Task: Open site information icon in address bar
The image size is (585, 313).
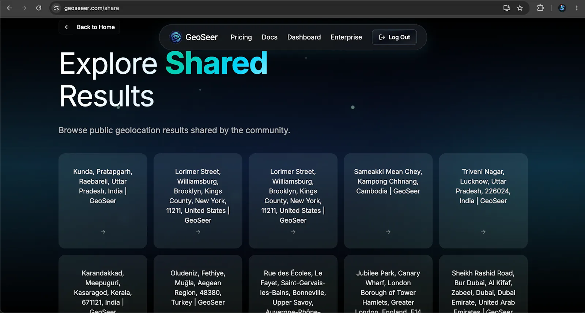Action: (56, 8)
